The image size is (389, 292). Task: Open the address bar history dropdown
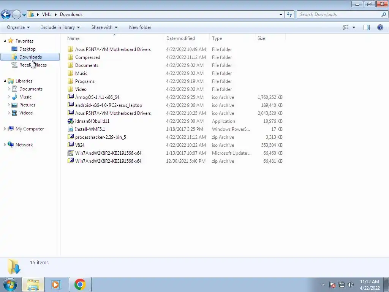coord(281,14)
